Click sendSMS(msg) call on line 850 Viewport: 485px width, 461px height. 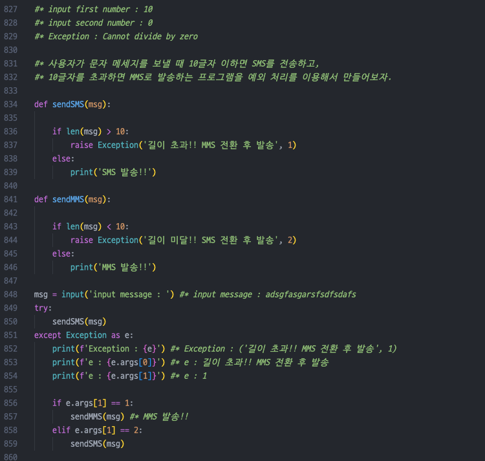(79, 321)
